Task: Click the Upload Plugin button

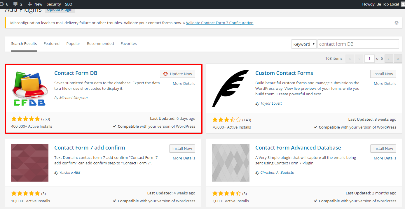Action: 60,10
